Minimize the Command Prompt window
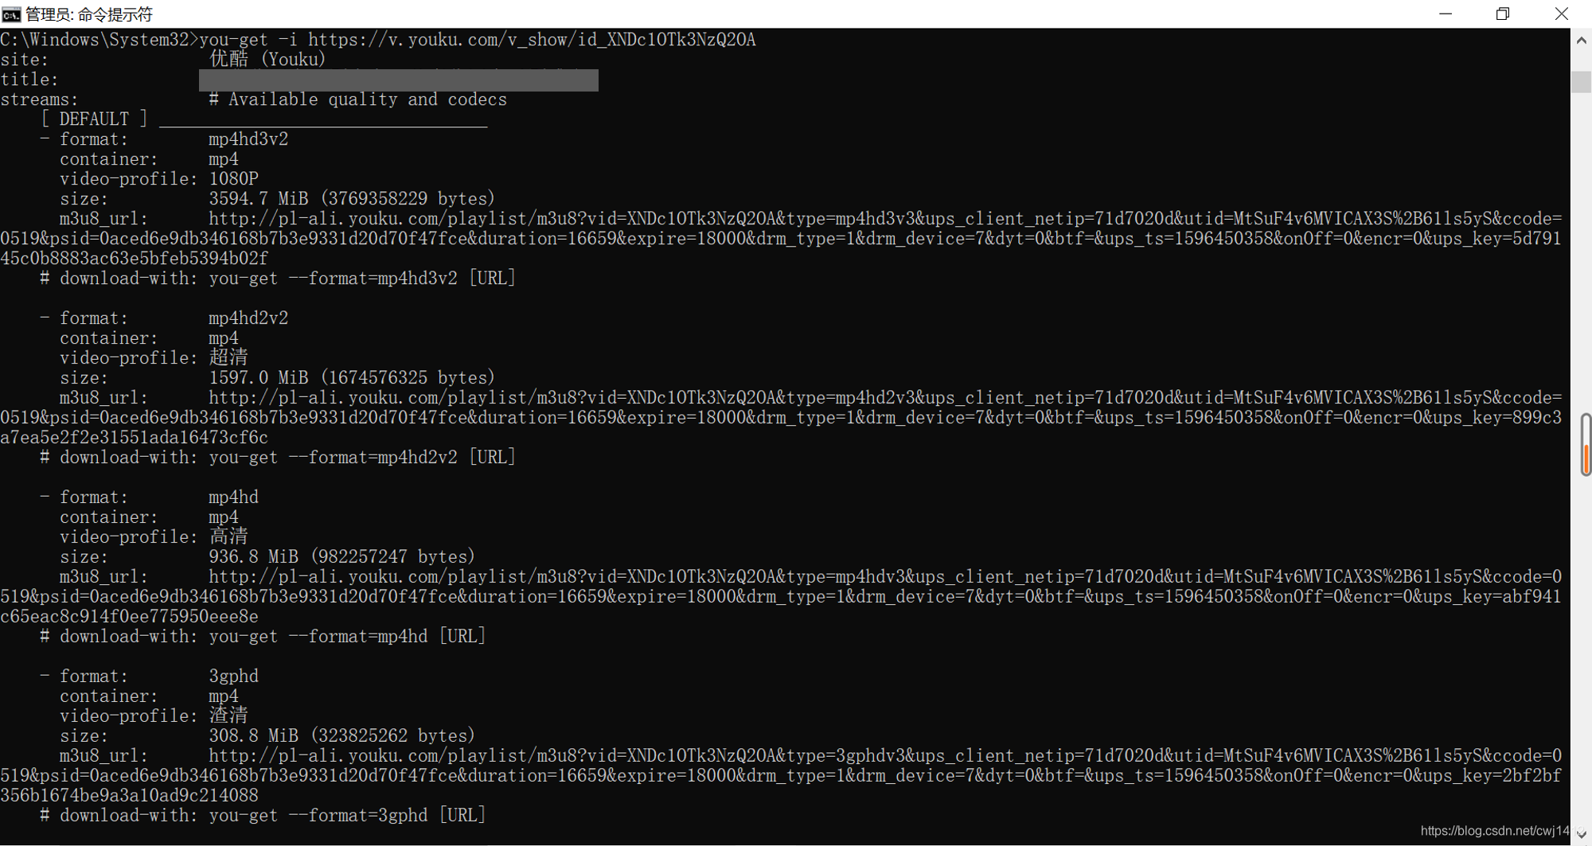Screen dimensions: 1592x846 (1446, 14)
